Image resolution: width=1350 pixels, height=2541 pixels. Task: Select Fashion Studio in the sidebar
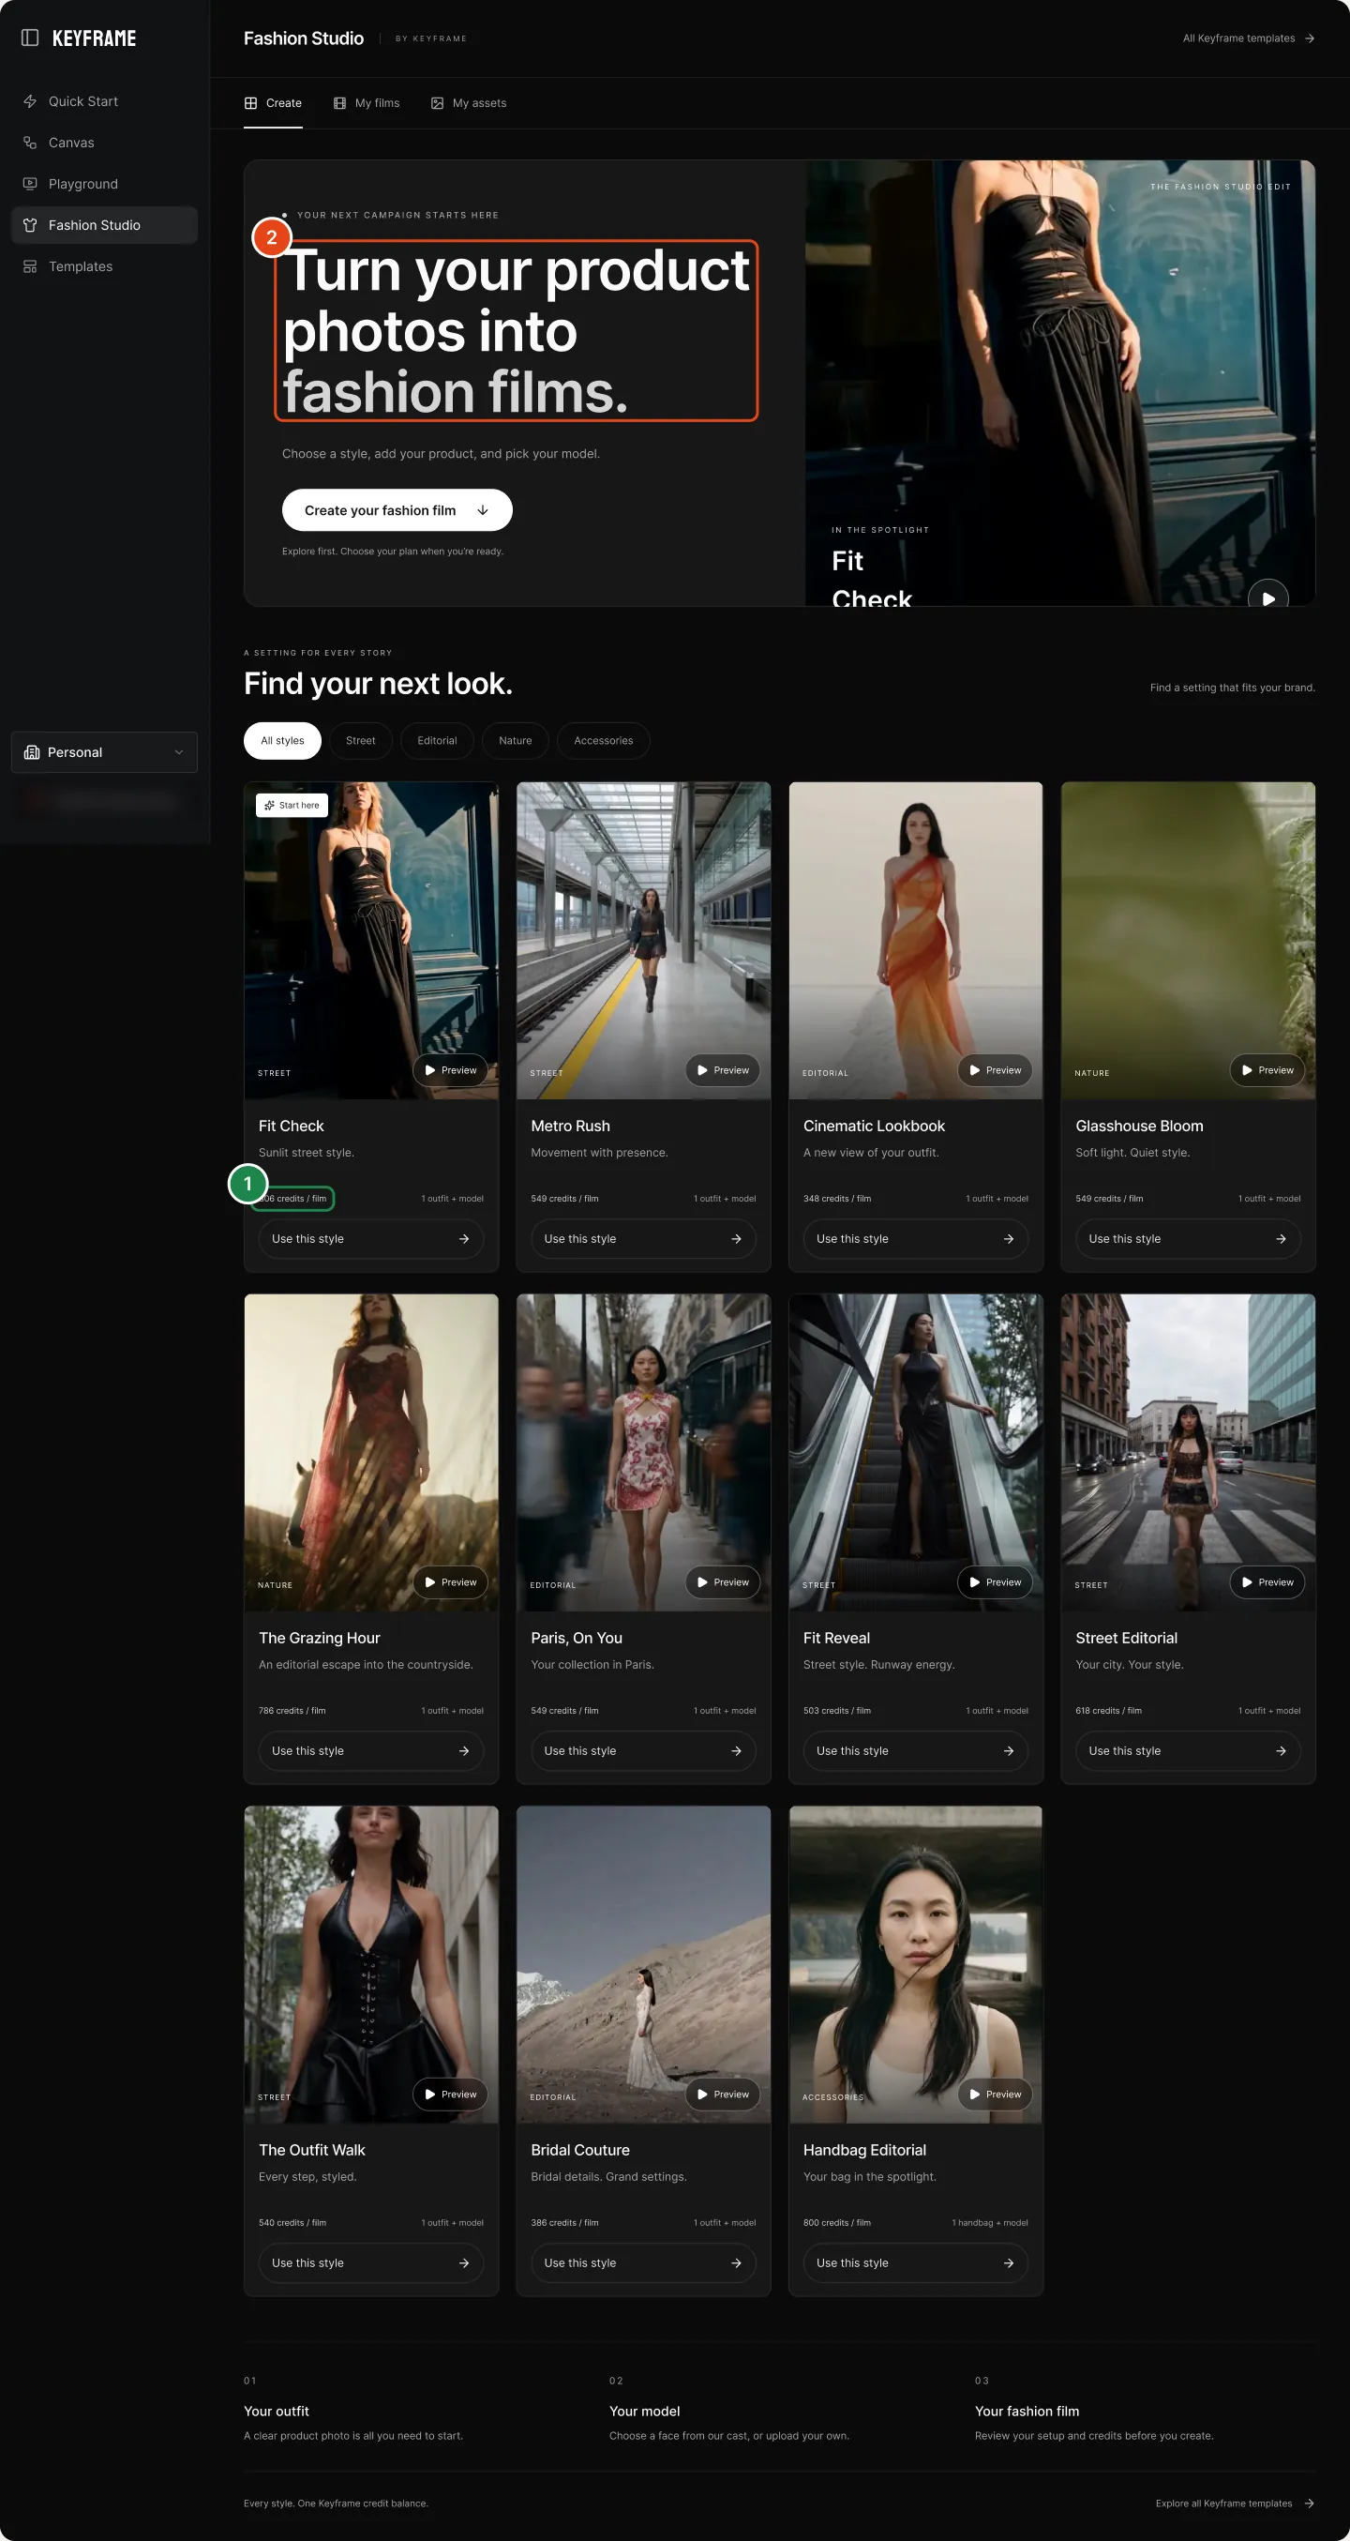coord(103,225)
